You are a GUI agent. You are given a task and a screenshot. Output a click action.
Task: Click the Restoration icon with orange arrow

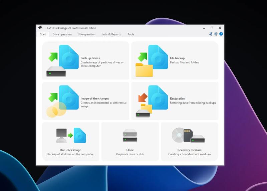[x=152, y=102]
